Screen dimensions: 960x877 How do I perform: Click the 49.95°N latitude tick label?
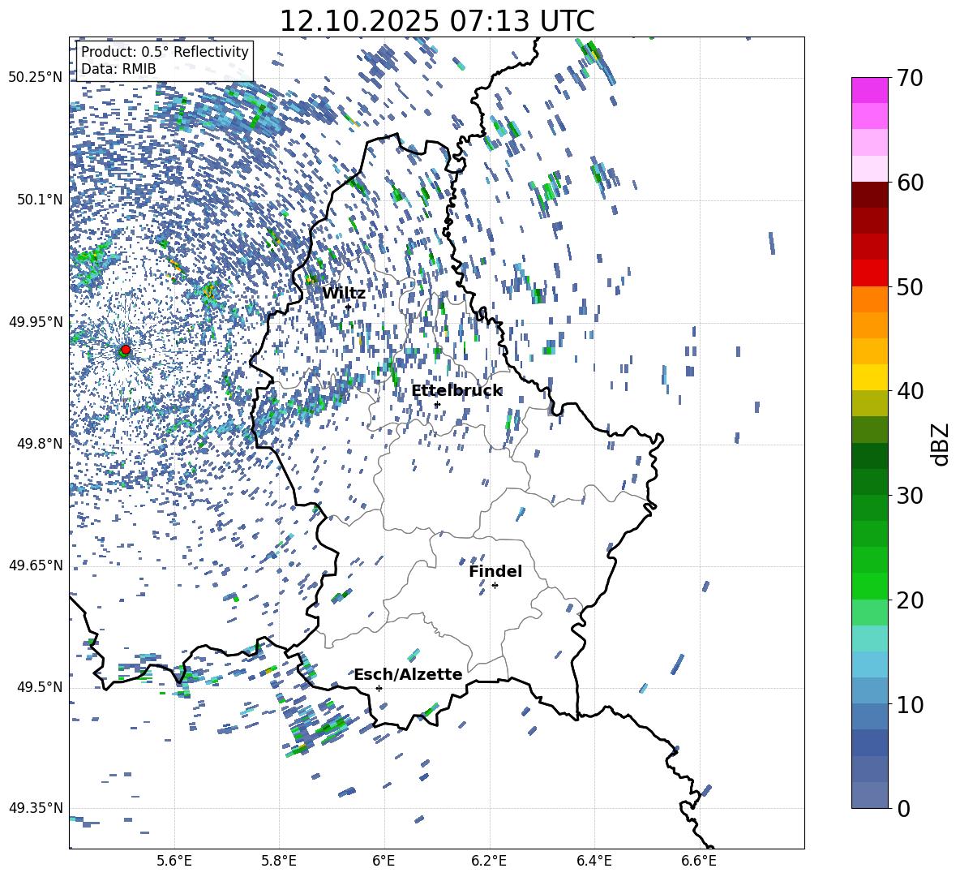[x=36, y=322]
